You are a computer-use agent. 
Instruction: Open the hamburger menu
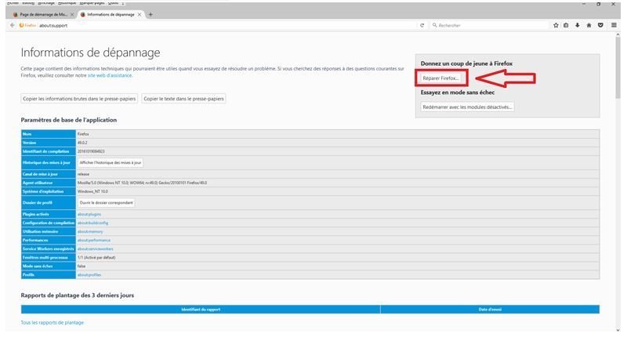point(614,25)
